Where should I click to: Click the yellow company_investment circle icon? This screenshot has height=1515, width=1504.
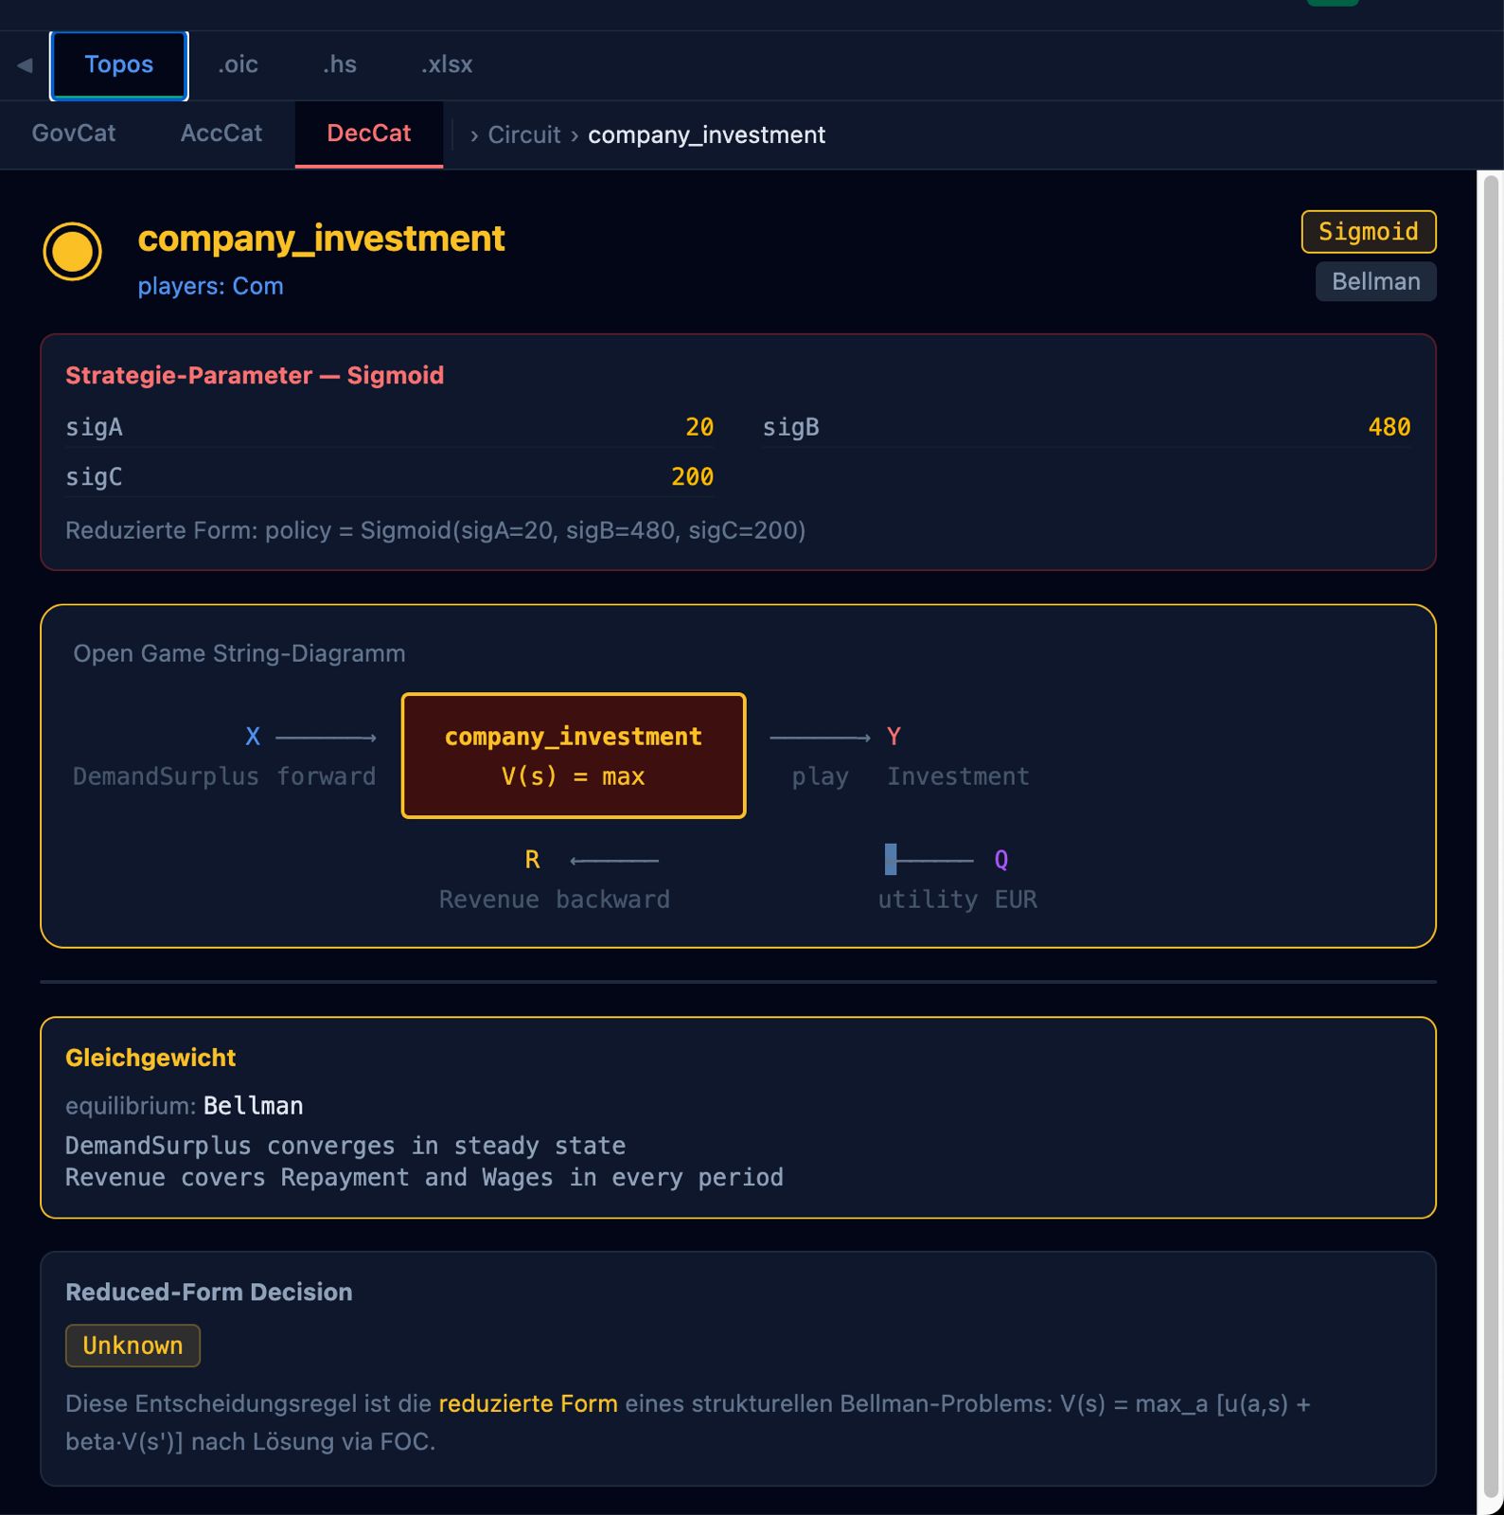(73, 252)
